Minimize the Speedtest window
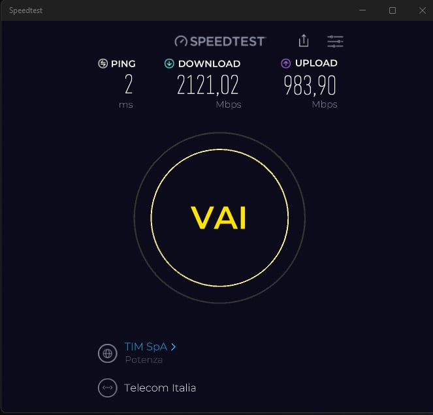 click(362, 10)
